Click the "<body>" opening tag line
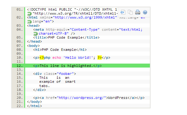This screenshot has height=115, width=187. tap(33, 46)
